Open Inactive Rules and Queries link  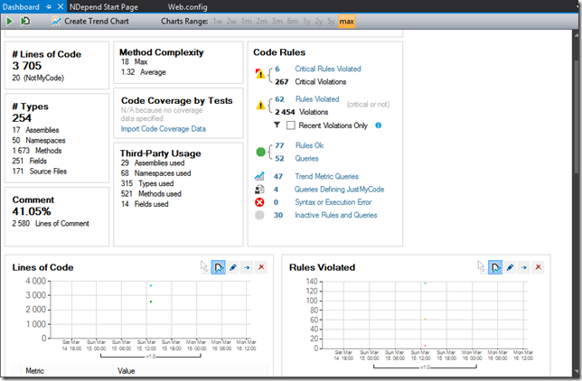coord(336,215)
